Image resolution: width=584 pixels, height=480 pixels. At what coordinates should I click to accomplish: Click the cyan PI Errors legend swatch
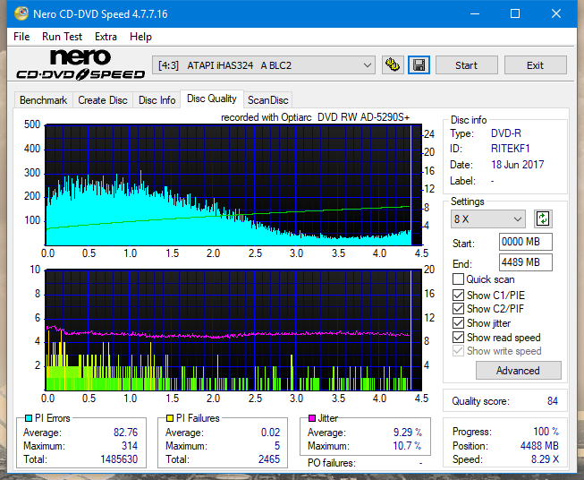29,418
